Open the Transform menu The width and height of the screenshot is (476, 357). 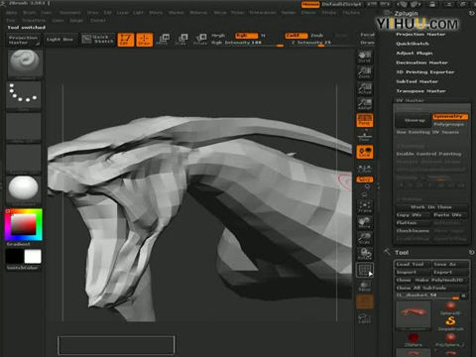34,20
